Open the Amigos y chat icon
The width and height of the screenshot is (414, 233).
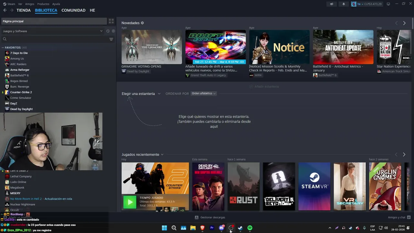coord(409,217)
